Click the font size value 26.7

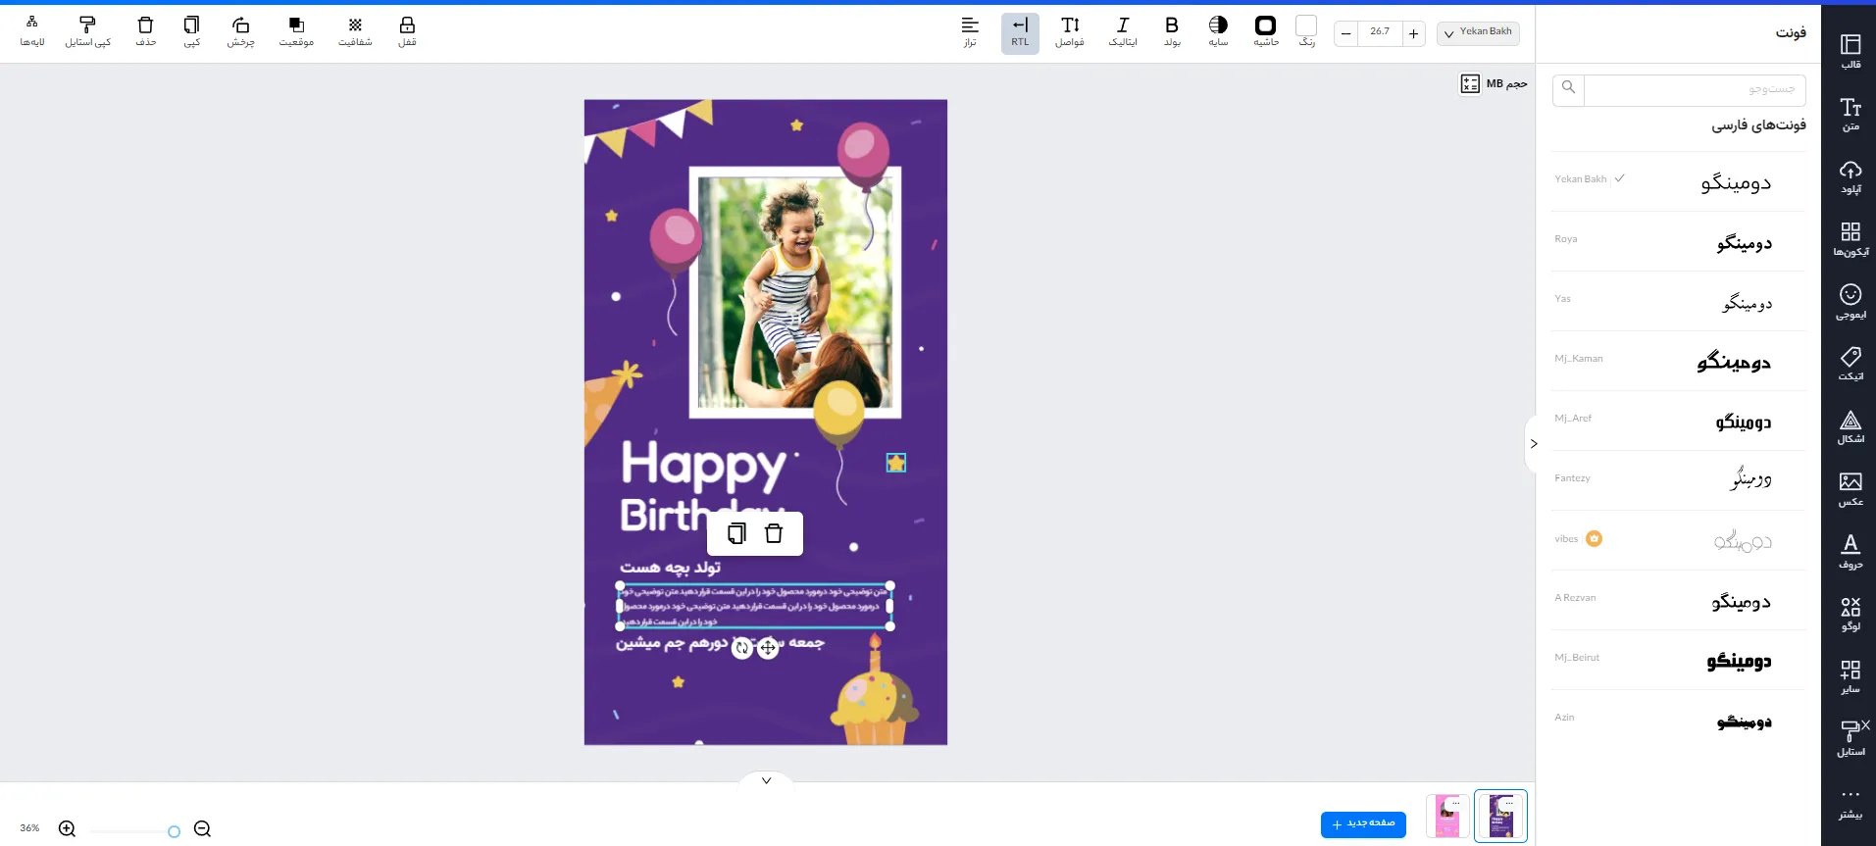1380,32
